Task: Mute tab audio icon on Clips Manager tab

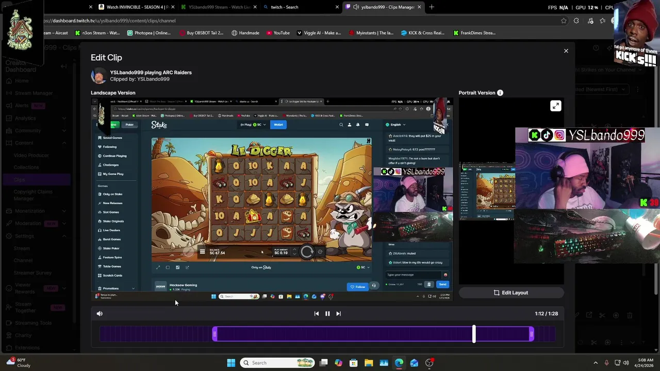Action: point(356,7)
